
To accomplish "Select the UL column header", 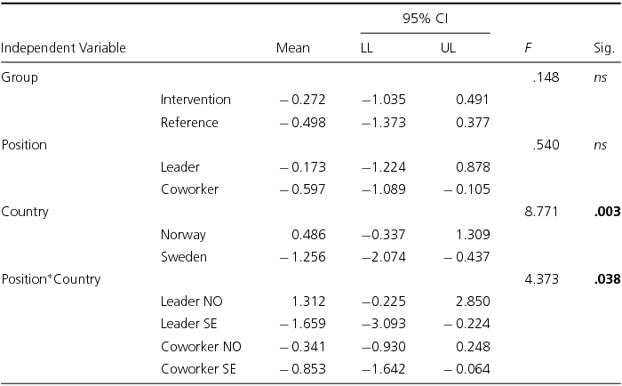I will click(449, 48).
